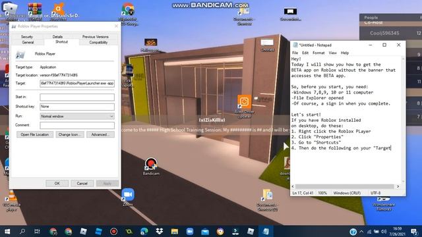Click '100%' zoom in Notepad status bar
This screenshot has height=237, width=422.
tap(322, 193)
